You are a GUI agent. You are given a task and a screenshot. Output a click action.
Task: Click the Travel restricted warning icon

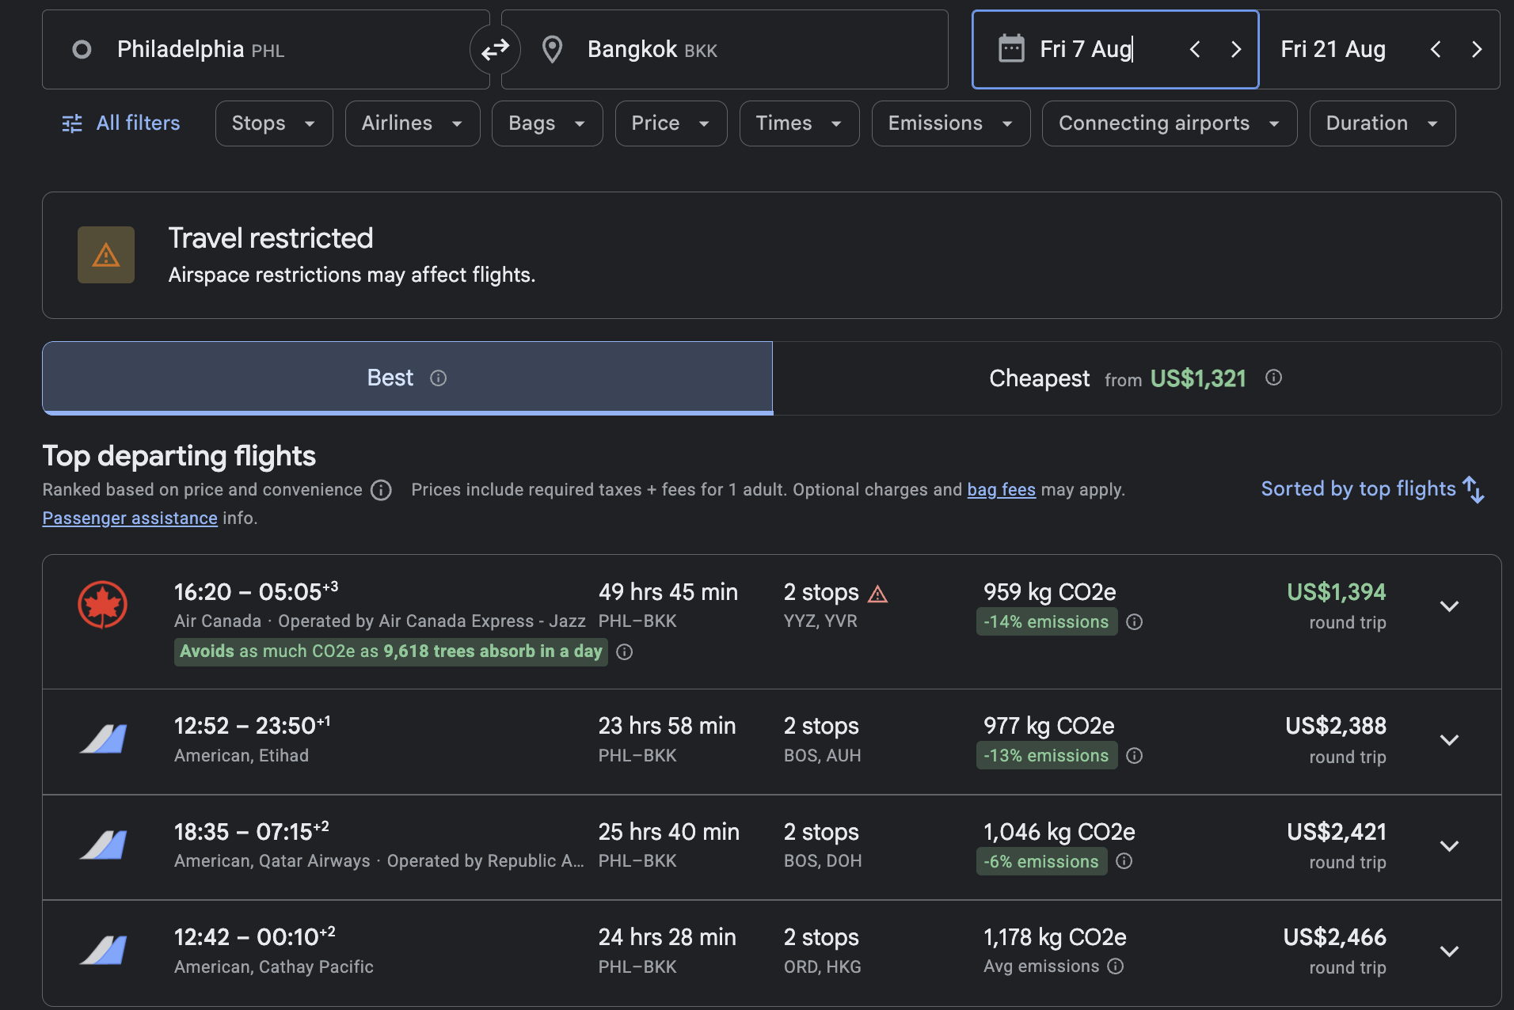[106, 255]
